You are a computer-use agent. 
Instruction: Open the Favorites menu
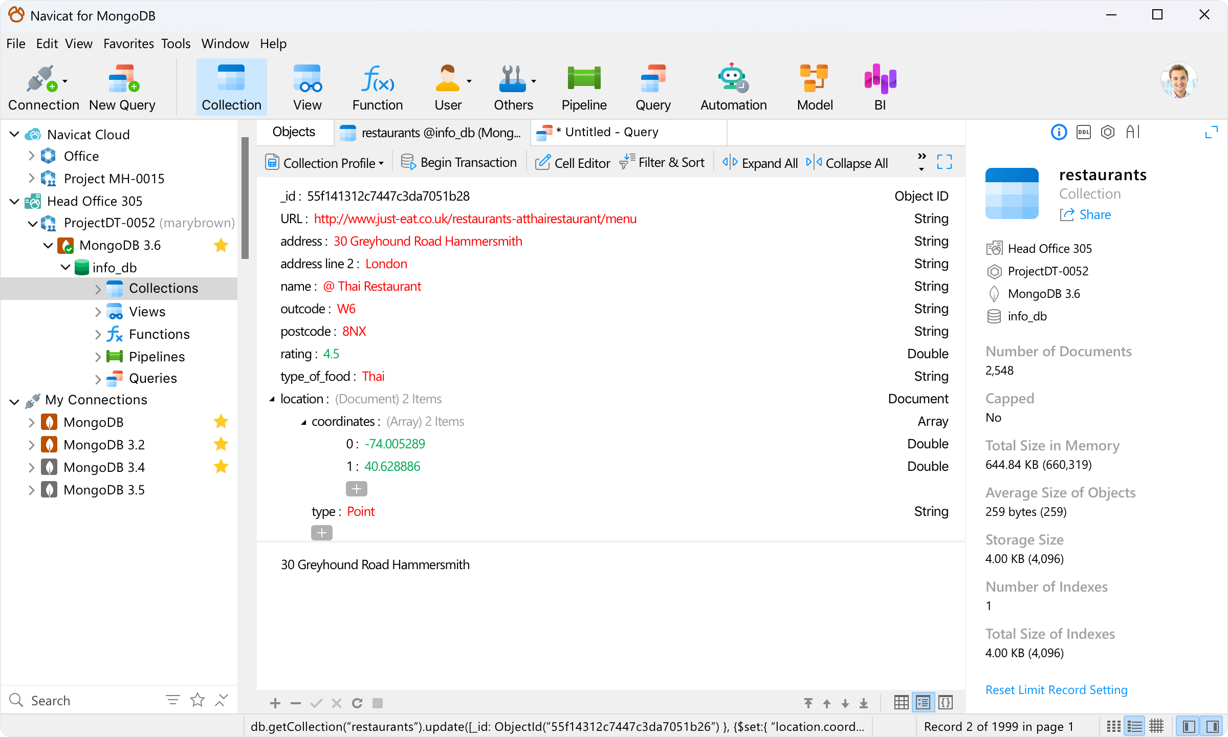pyautogui.click(x=128, y=44)
